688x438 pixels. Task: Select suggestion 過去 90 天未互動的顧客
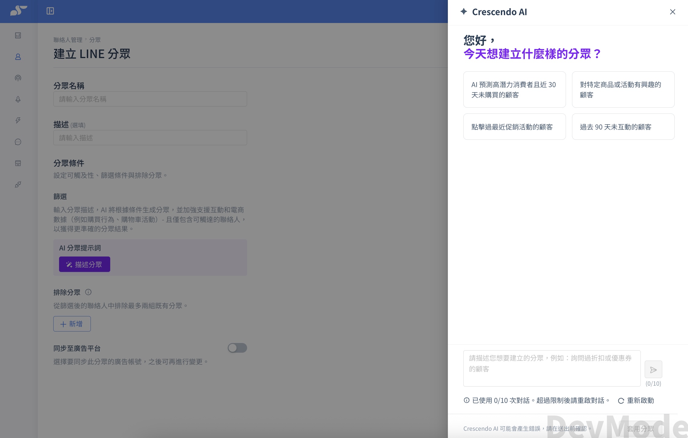pos(623,127)
